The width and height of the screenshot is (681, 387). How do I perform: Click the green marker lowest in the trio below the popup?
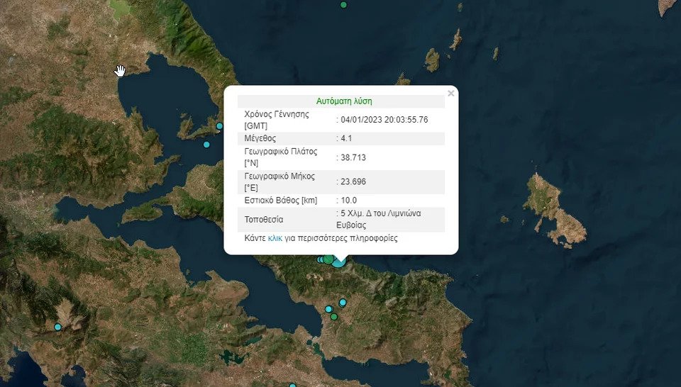[x=334, y=317]
